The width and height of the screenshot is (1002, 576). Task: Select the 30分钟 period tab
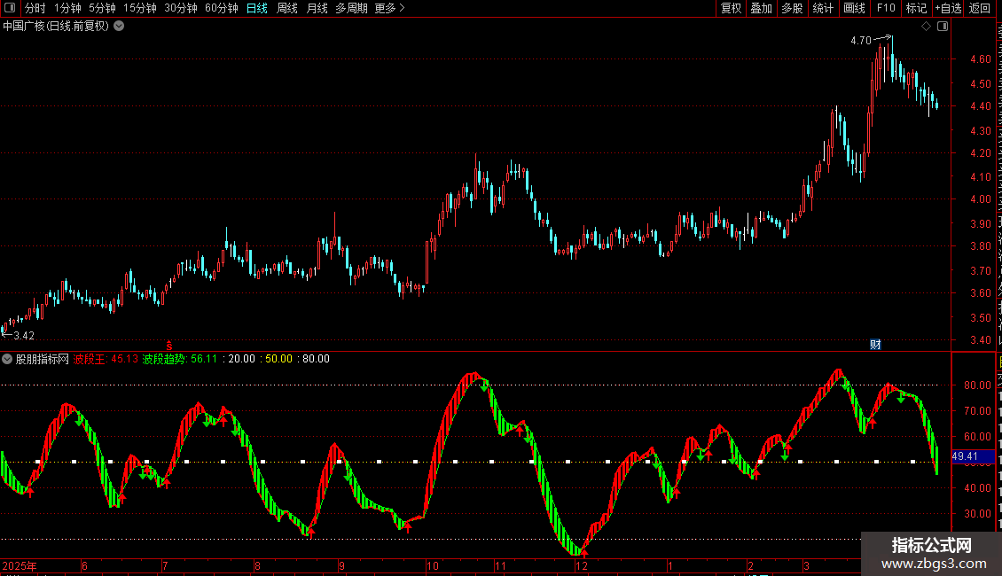point(181,8)
